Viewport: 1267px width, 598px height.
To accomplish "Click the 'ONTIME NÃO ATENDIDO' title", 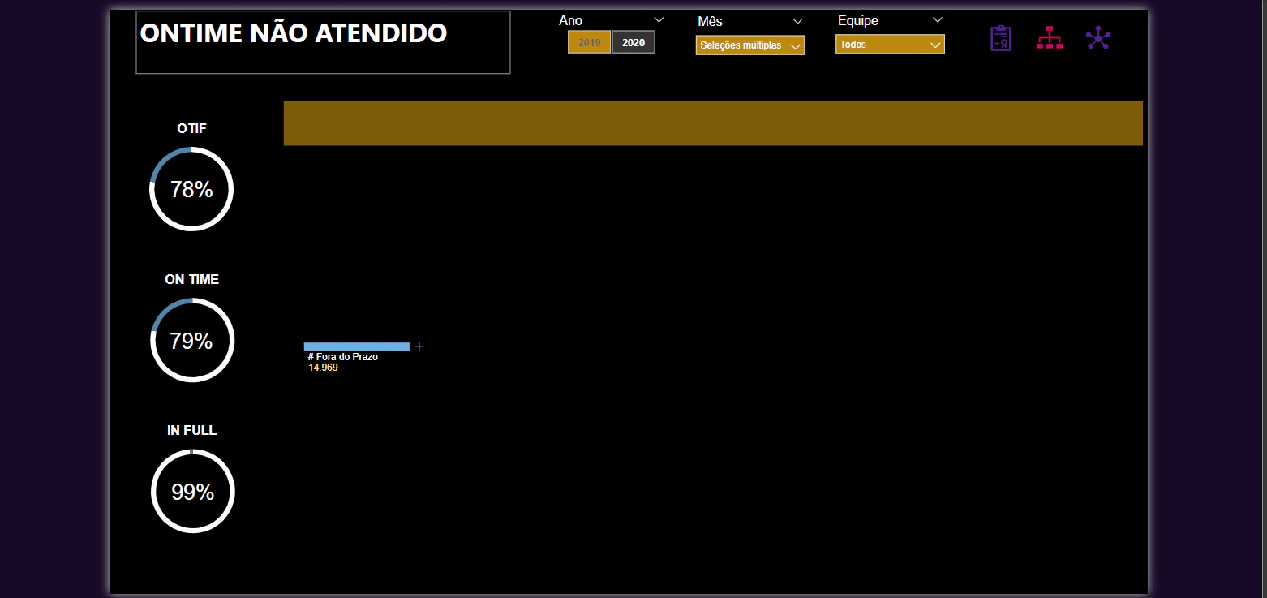I will point(294,33).
